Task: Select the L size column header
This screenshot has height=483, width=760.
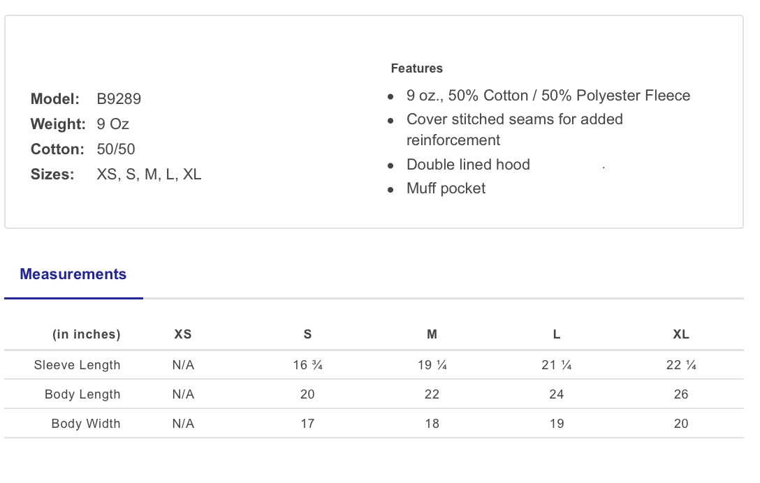Action: pos(557,334)
